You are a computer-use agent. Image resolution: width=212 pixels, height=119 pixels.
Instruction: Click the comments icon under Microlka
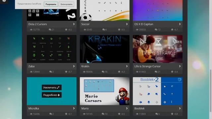pos(51,114)
